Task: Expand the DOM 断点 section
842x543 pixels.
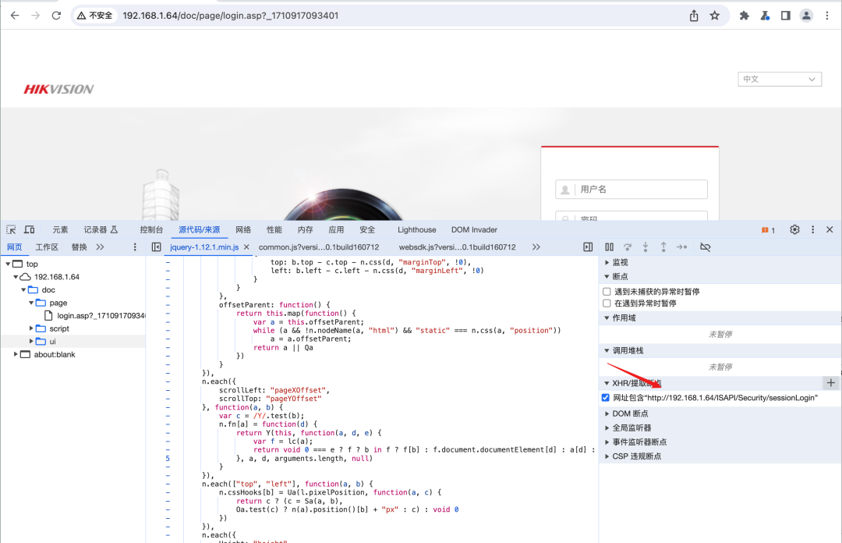Action: (629, 413)
